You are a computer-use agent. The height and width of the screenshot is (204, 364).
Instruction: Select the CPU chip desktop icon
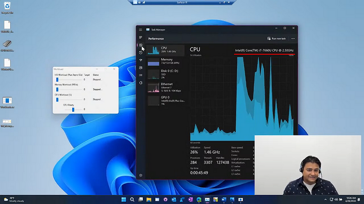point(7,46)
